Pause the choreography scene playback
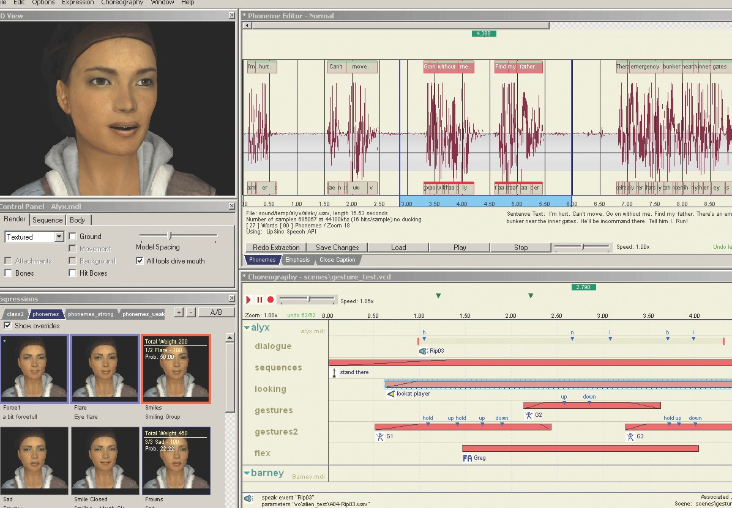Viewport: 732px width, 508px height. [x=259, y=300]
